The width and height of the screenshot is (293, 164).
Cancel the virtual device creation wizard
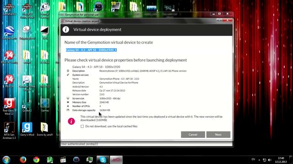coord(193,134)
